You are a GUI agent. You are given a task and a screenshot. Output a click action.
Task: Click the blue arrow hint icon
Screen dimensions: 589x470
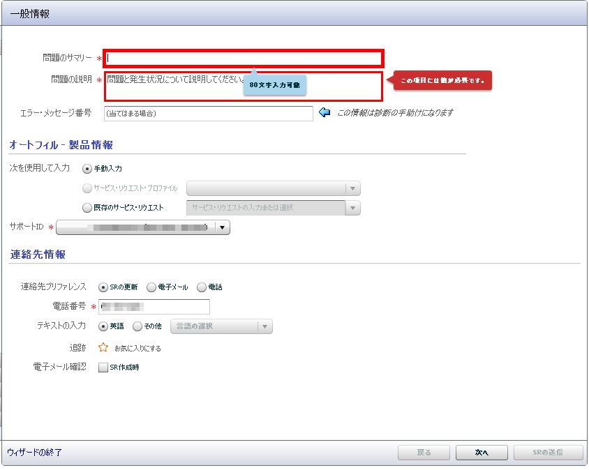325,112
